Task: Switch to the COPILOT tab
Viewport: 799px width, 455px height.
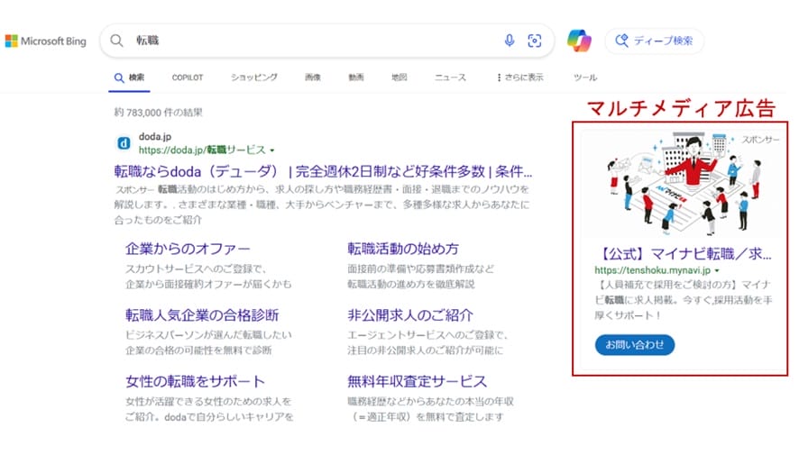Action: (x=188, y=77)
